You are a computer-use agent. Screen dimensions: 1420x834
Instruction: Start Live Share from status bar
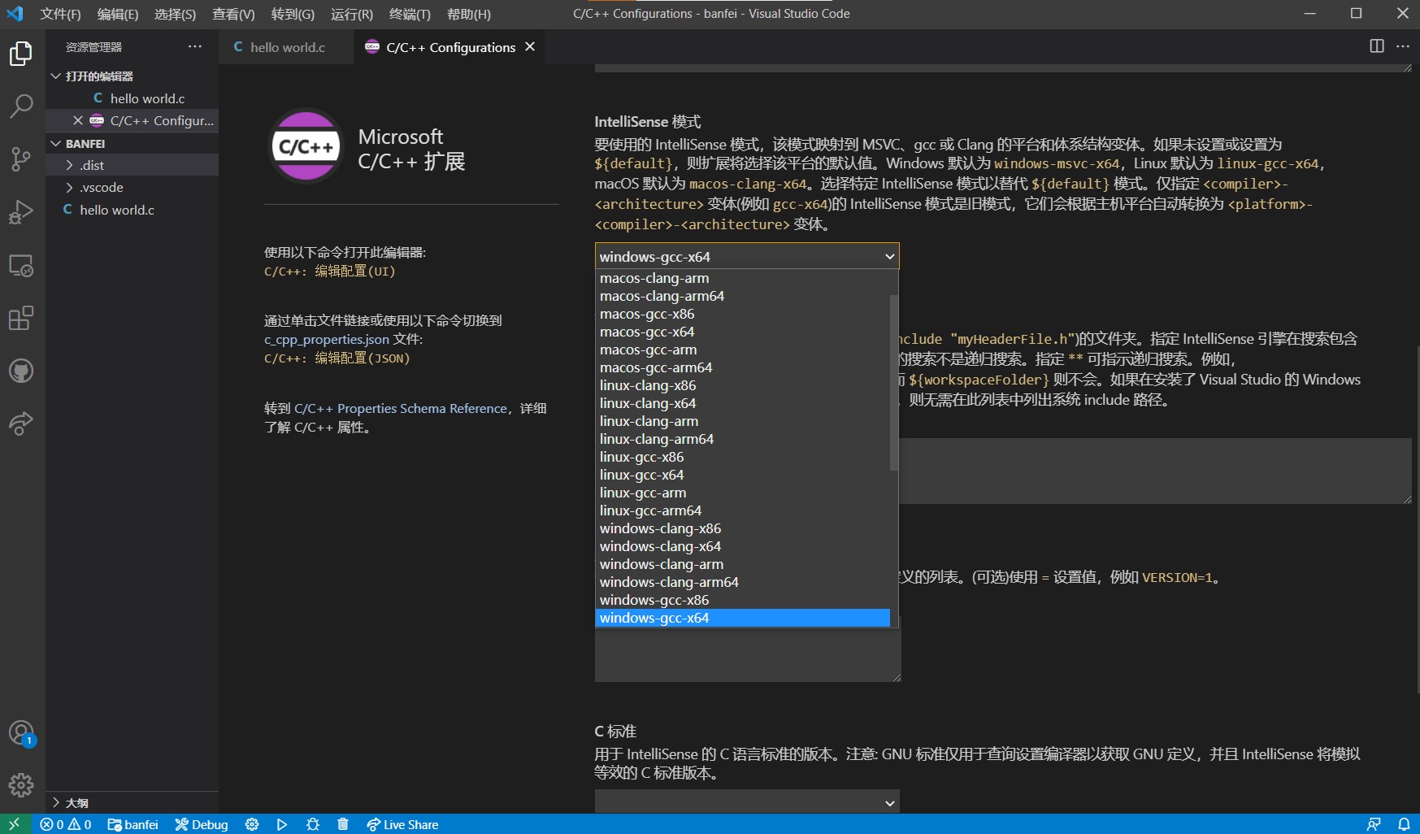402,824
